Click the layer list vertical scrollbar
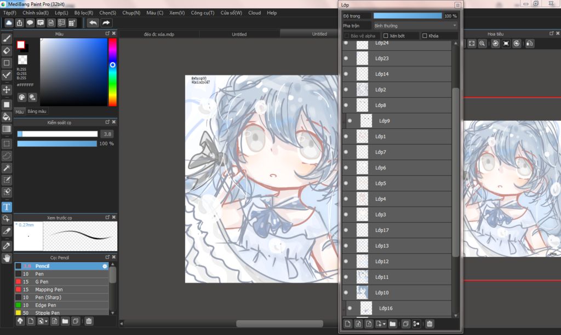 (x=455, y=172)
